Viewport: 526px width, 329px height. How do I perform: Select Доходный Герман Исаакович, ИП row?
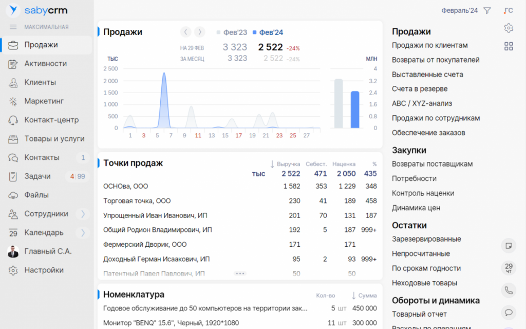(240, 259)
